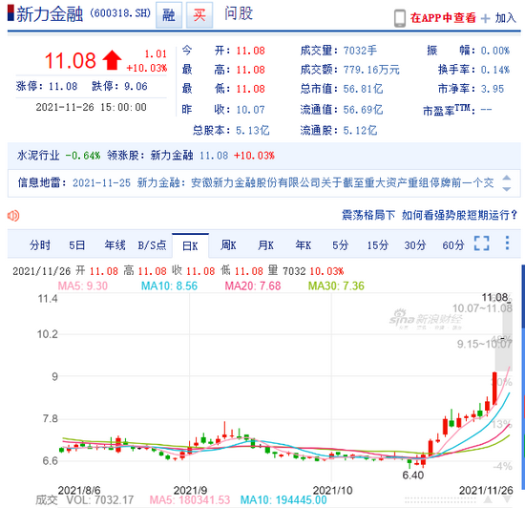The width and height of the screenshot is (525, 508).
Task: Click the 市净率 3.95 value
Action: [x=493, y=89]
